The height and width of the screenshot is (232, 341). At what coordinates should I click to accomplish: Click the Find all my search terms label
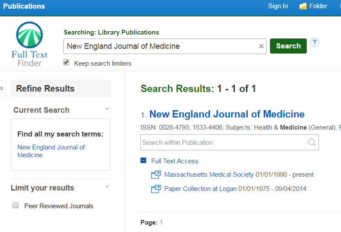pos(60,134)
